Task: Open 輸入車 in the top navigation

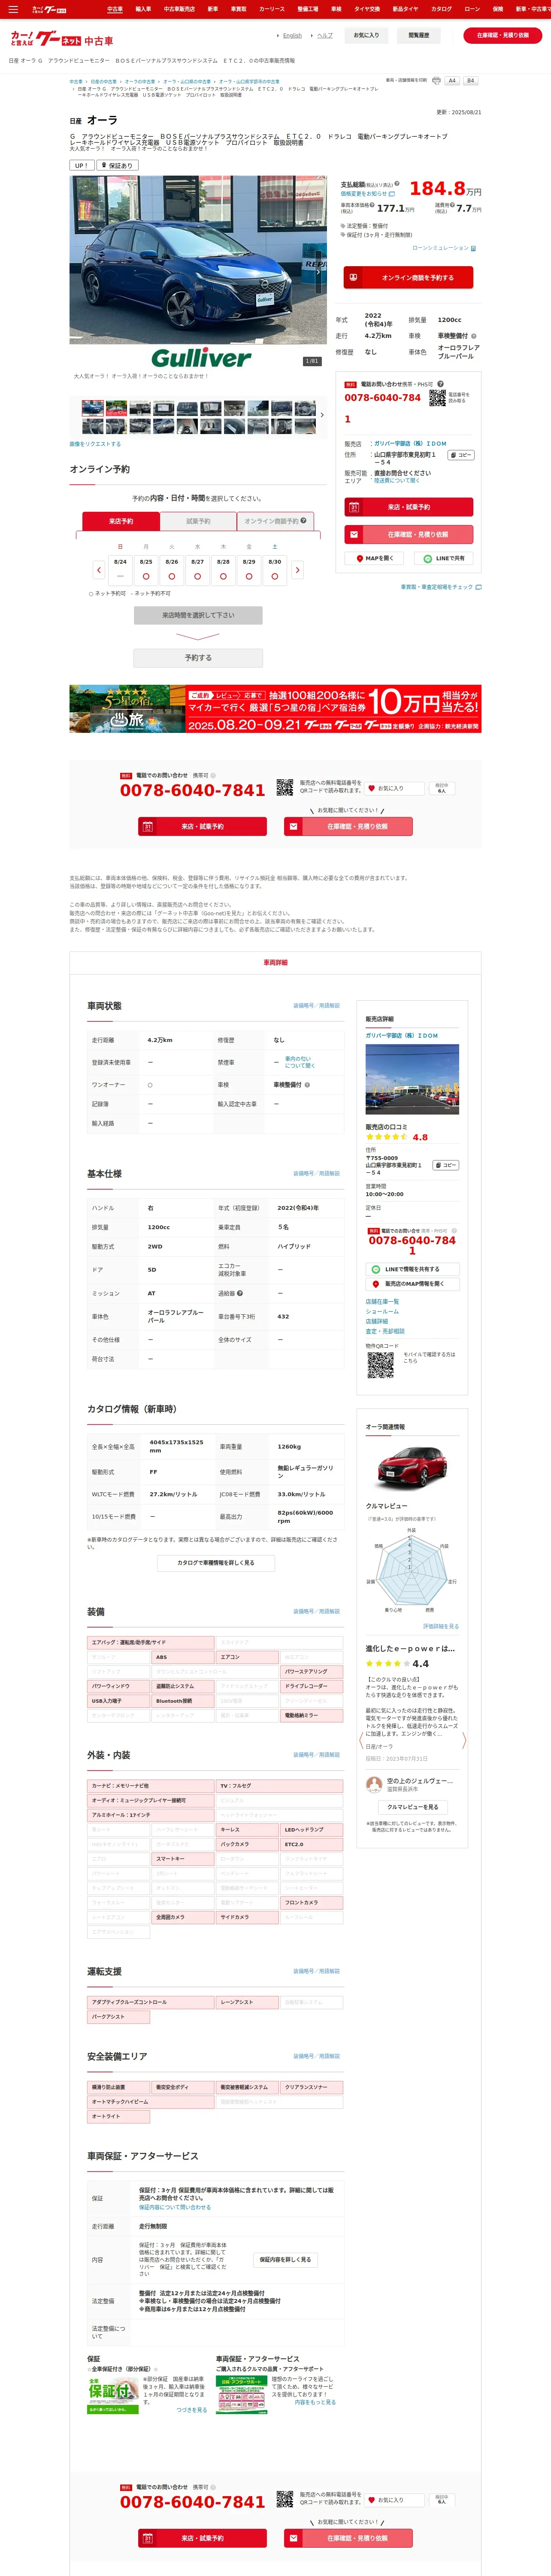Action: point(143,9)
